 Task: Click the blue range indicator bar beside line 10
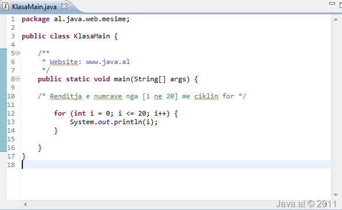(x=3, y=96)
